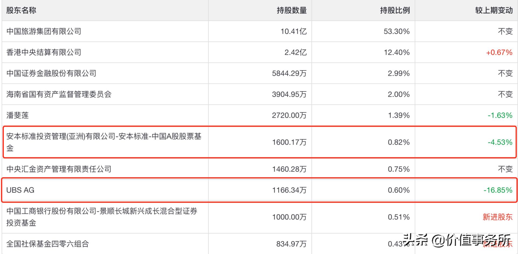Screen dimensions: 518x254
Task: Click the 较上期变动 column header
Action: point(494,11)
